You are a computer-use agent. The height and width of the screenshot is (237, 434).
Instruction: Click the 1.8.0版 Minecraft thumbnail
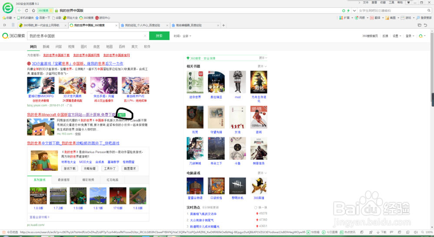pyautogui.click(x=38, y=196)
